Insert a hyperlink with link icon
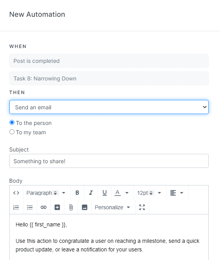Screen dimensions: 220x260 [43, 207]
